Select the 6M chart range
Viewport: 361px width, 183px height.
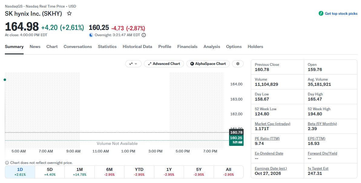109,172
